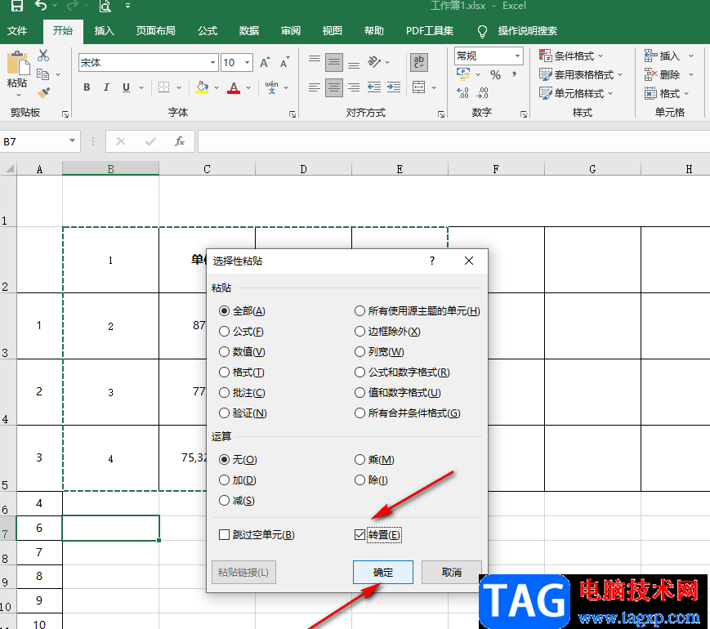Increase font size with larger A icon

click(x=265, y=63)
